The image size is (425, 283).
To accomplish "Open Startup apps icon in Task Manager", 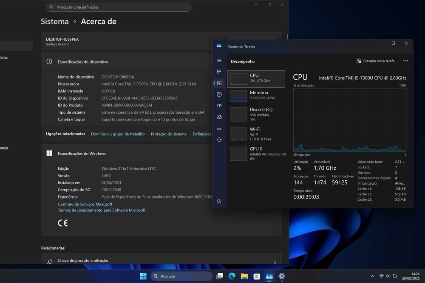I will [219, 106].
